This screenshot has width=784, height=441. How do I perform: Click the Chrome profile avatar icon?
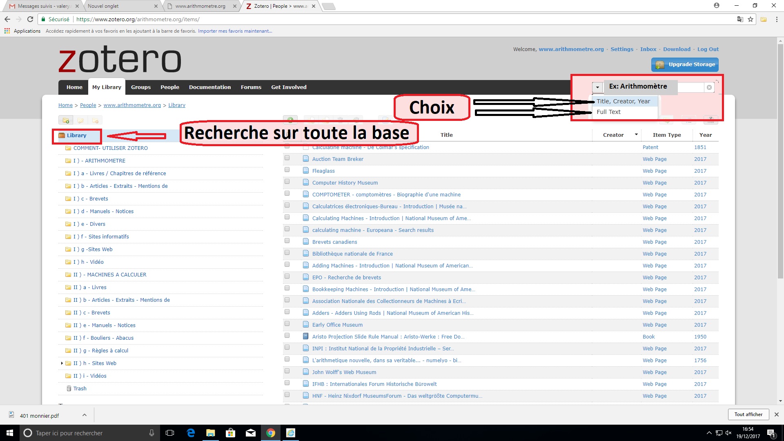click(x=717, y=6)
